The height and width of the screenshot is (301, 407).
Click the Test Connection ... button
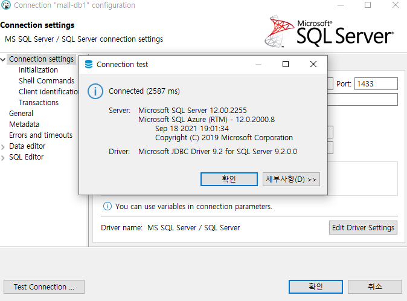44,287
